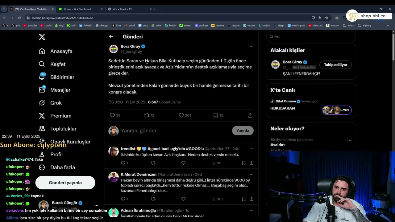This screenshot has width=395, height=222.
Task: Like K.Murat Demirezen's reply
Action: click(x=183, y=199)
